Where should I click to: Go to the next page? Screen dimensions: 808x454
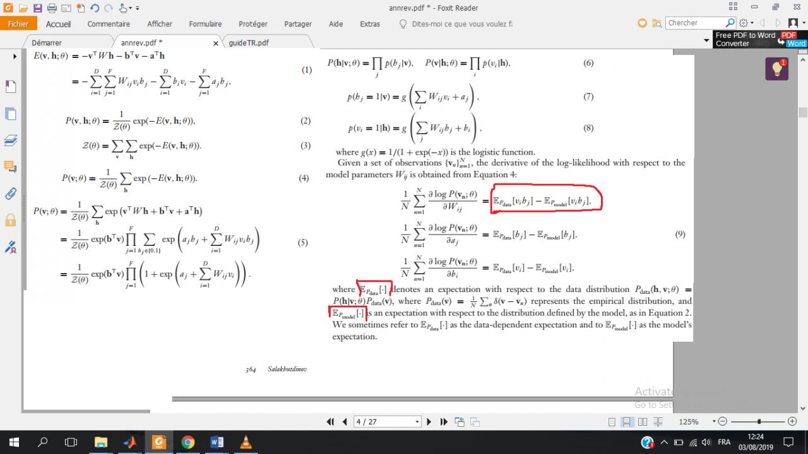click(x=429, y=422)
